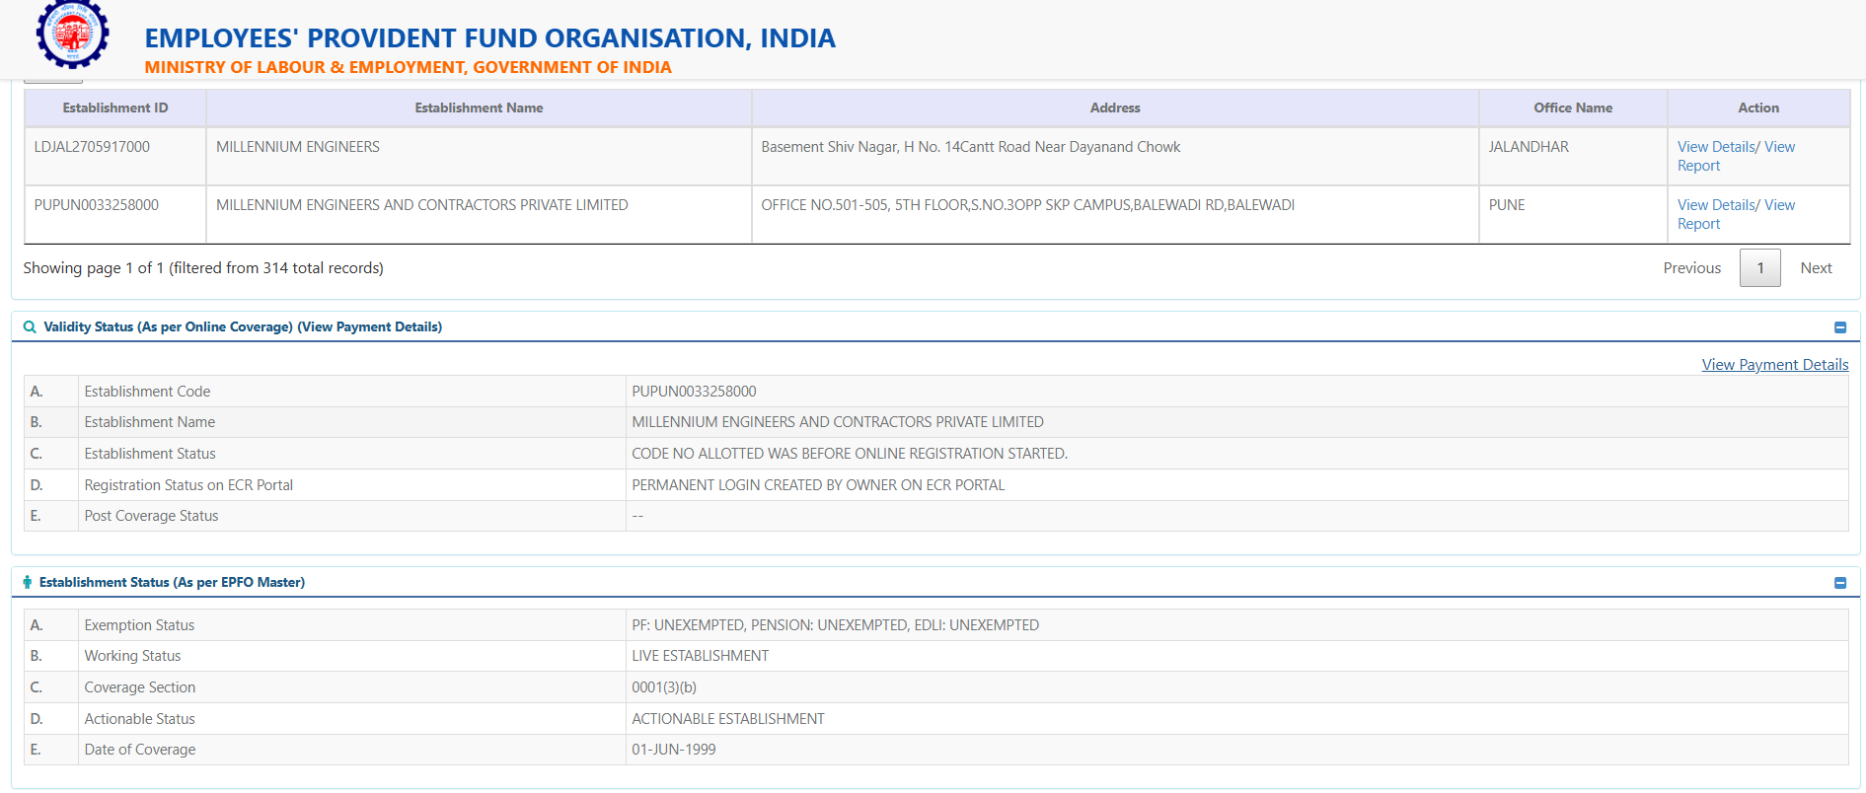Select the LDJAL2705917000 establishment row
The width and height of the screenshot is (1866, 793).
92,147
